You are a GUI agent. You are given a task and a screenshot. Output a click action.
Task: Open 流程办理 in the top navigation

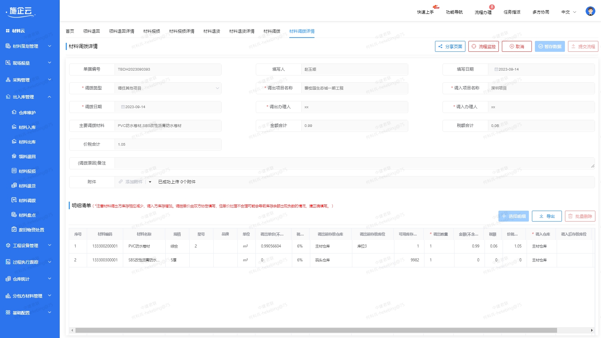(483, 12)
